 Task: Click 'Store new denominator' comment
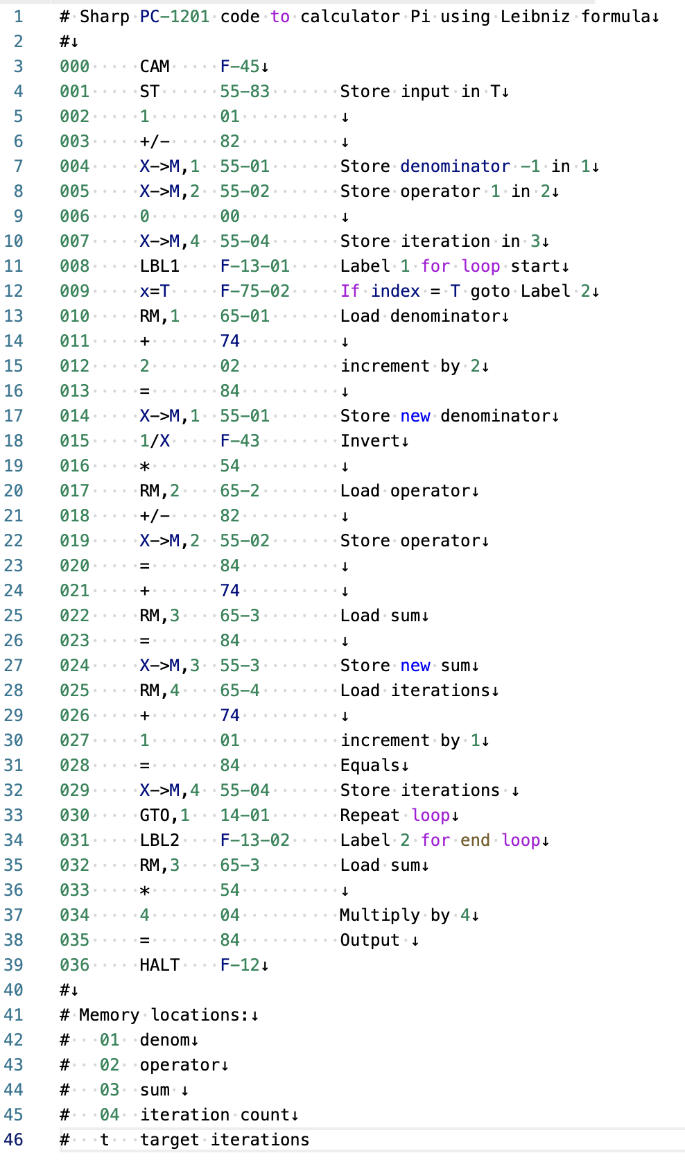(x=445, y=416)
